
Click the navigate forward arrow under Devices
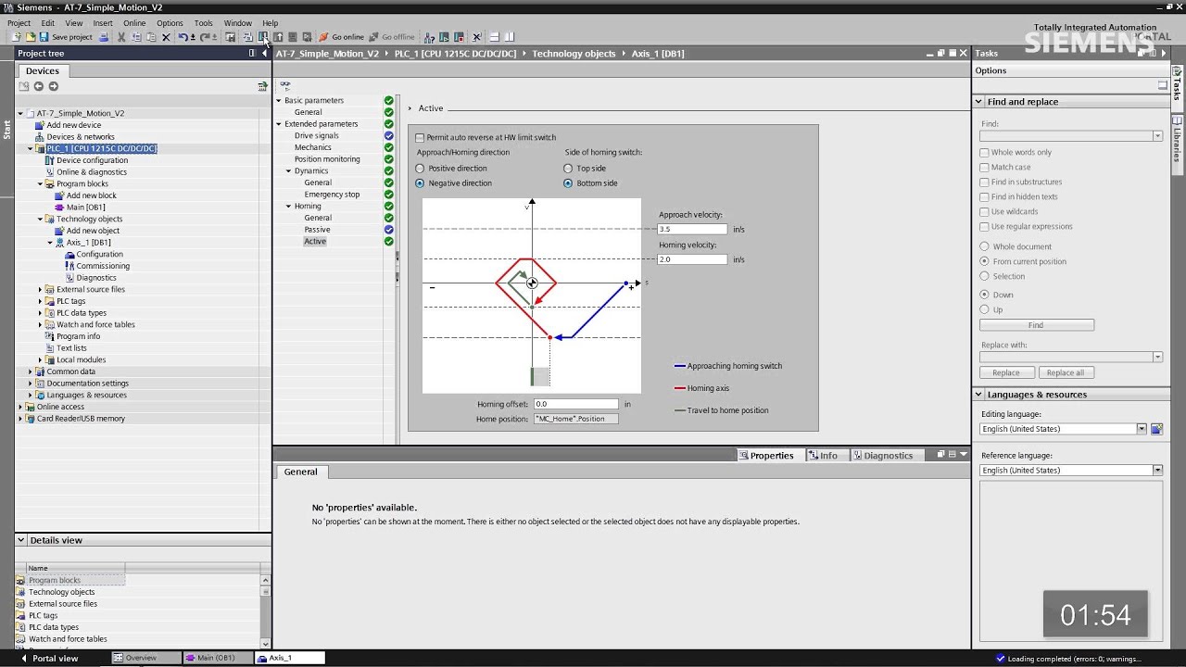click(53, 86)
